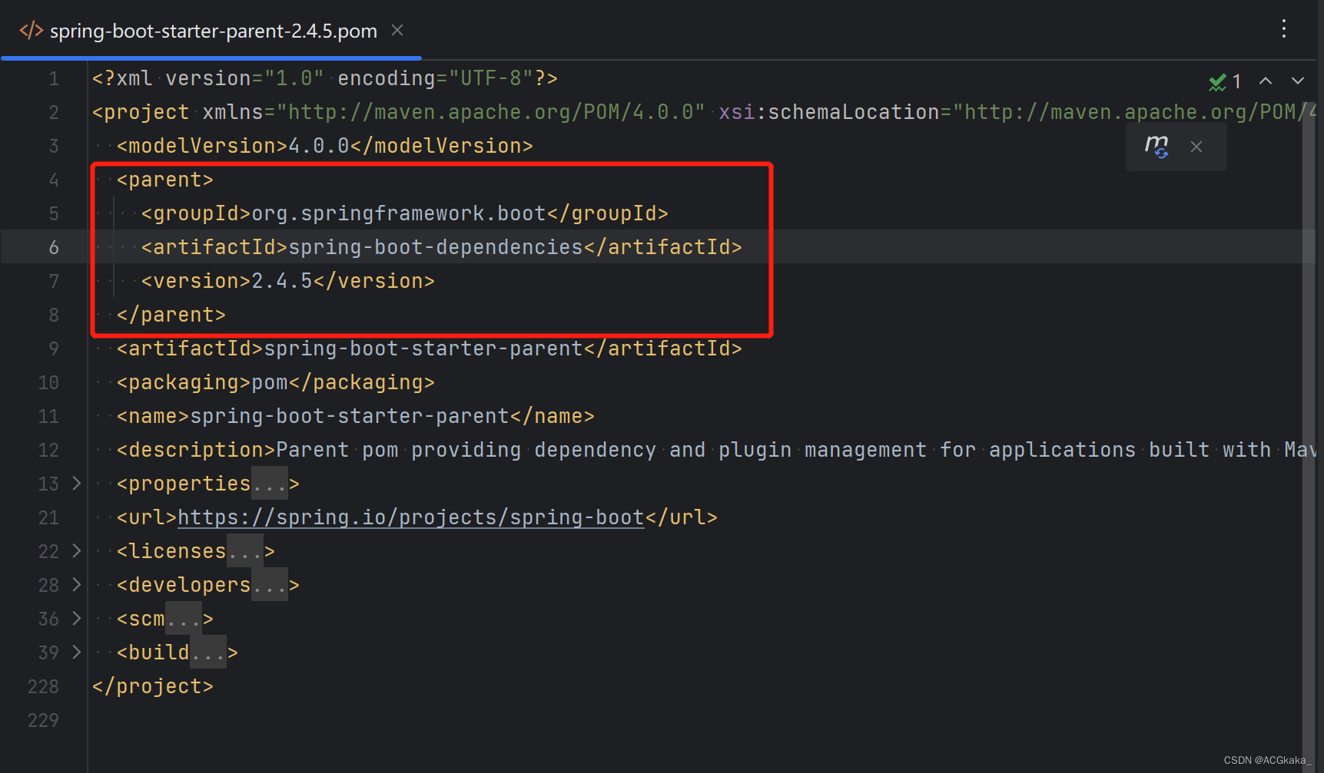Expand the folded developers block
Image resolution: width=1324 pixels, height=773 pixels.
point(76,584)
